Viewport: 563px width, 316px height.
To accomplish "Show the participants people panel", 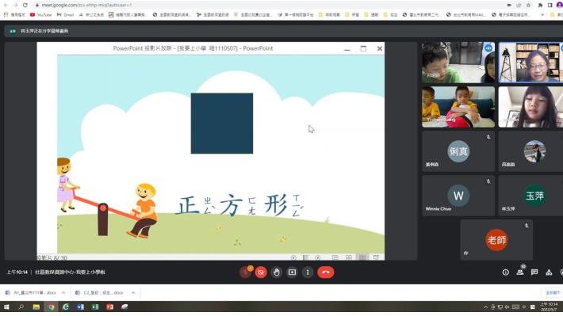I will (x=520, y=272).
